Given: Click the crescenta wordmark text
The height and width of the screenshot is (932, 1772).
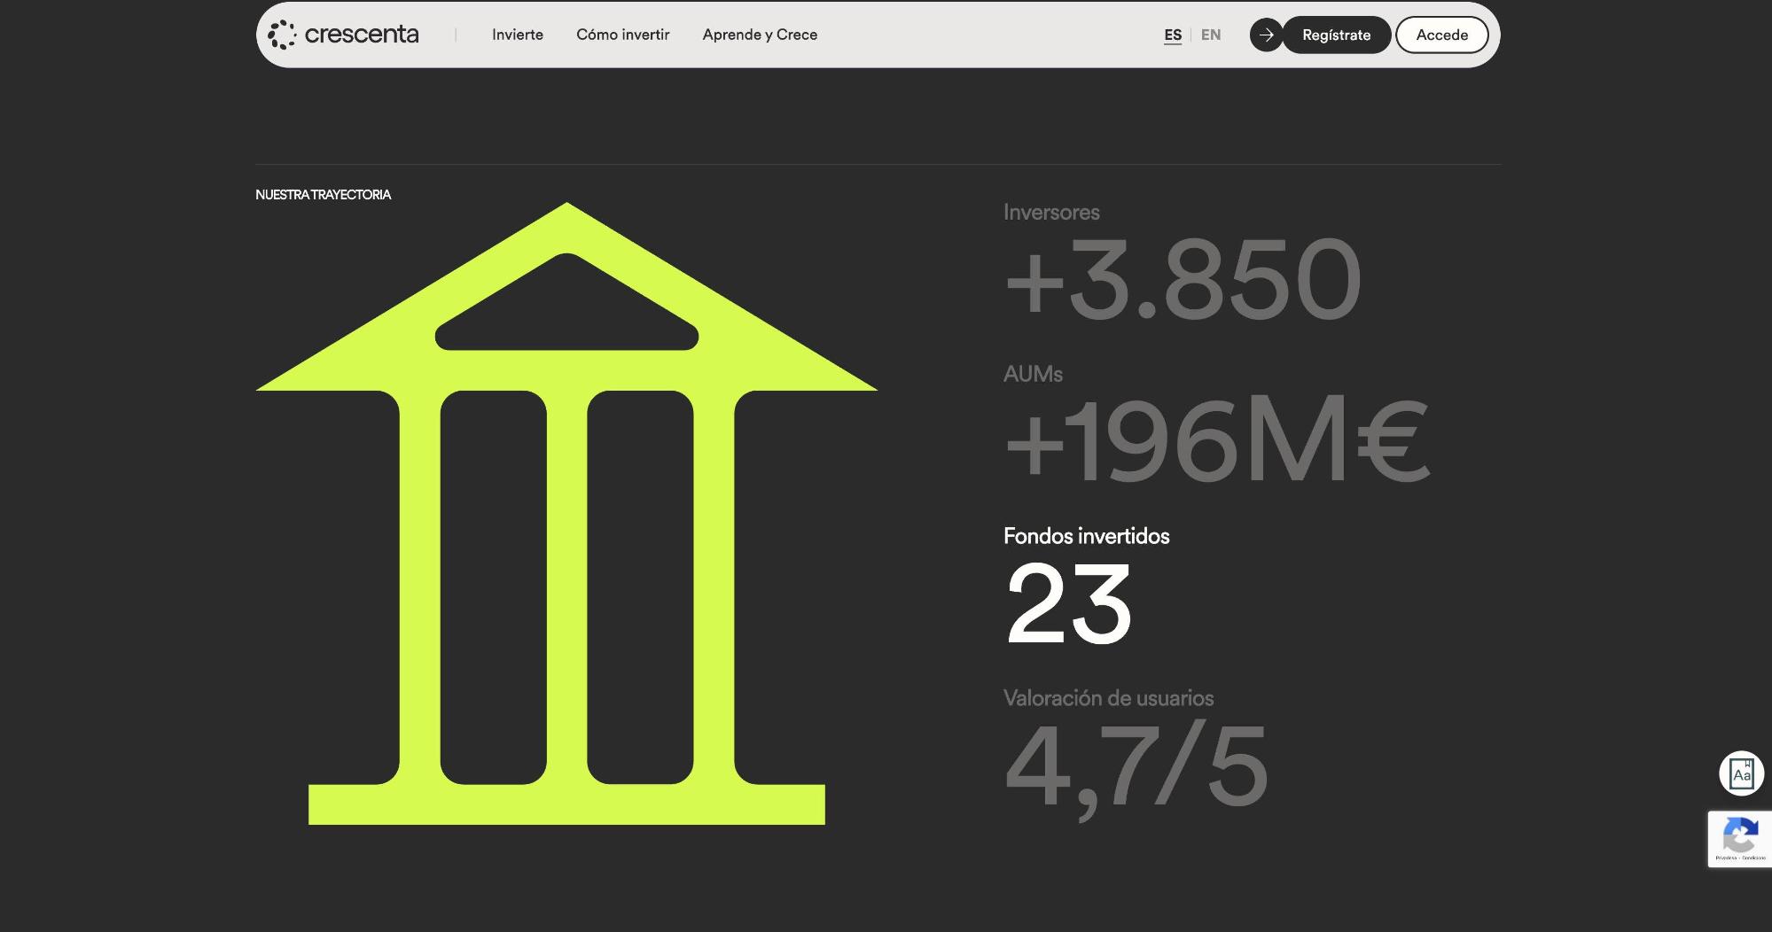Looking at the screenshot, I should [361, 35].
